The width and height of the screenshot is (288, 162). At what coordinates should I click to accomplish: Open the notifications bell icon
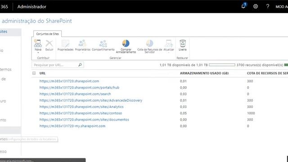click(243, 6)
